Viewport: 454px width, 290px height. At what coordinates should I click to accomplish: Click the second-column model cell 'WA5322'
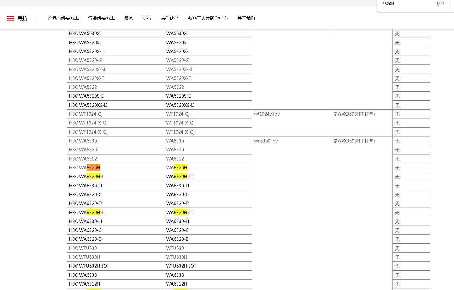pos(175,87)
